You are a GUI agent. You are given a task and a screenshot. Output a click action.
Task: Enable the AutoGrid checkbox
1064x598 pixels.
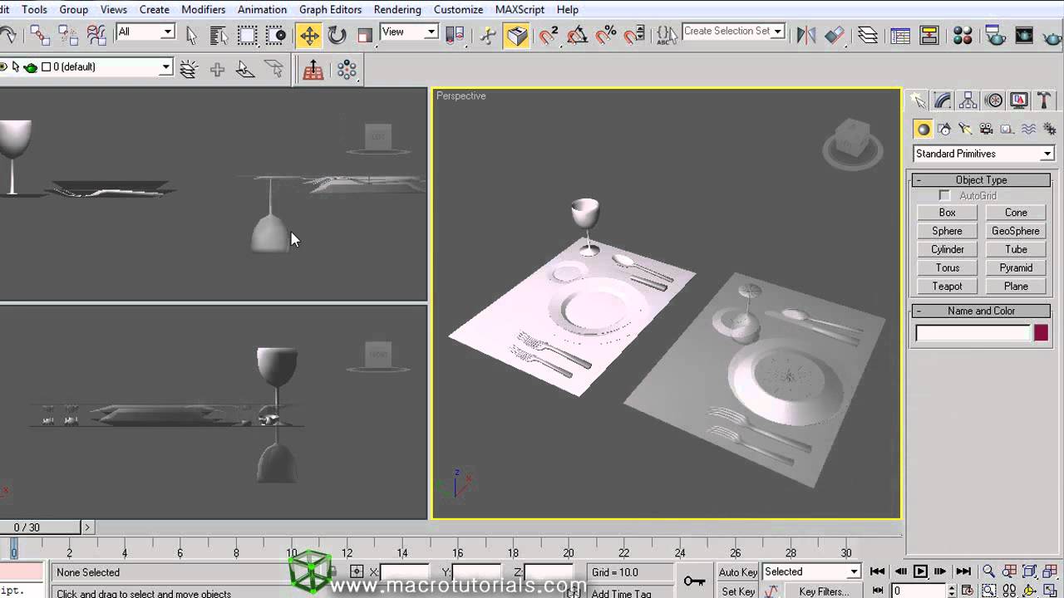tap(944, 195)
